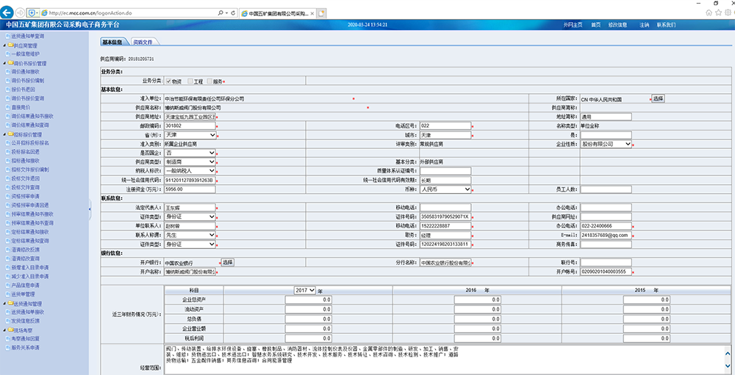Collapse the left sidebar with splitter arrow
Screen dimensions: 735x375
pos(89,209)
